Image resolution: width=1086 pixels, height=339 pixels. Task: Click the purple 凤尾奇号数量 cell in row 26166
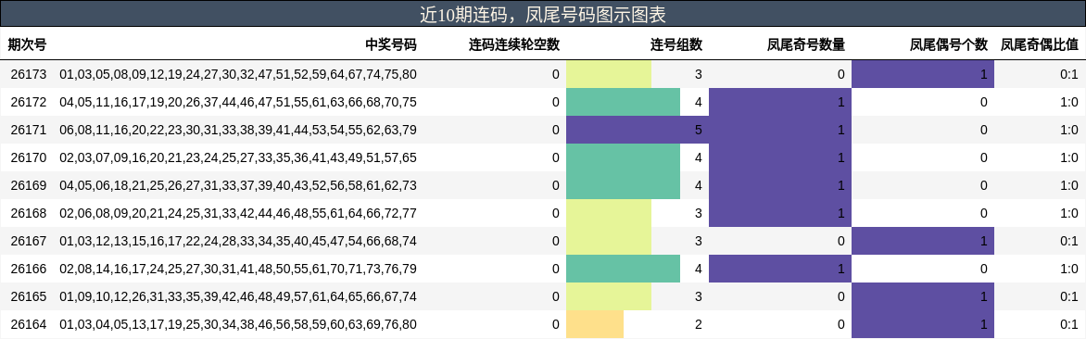(780, 269)
